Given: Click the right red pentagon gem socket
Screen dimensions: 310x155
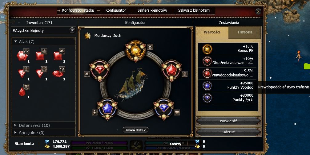Looking at the screenshot, I should [x=171, y=70].
